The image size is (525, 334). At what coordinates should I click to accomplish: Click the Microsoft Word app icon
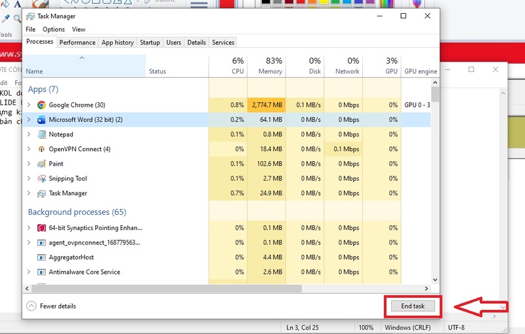point(41,120)
